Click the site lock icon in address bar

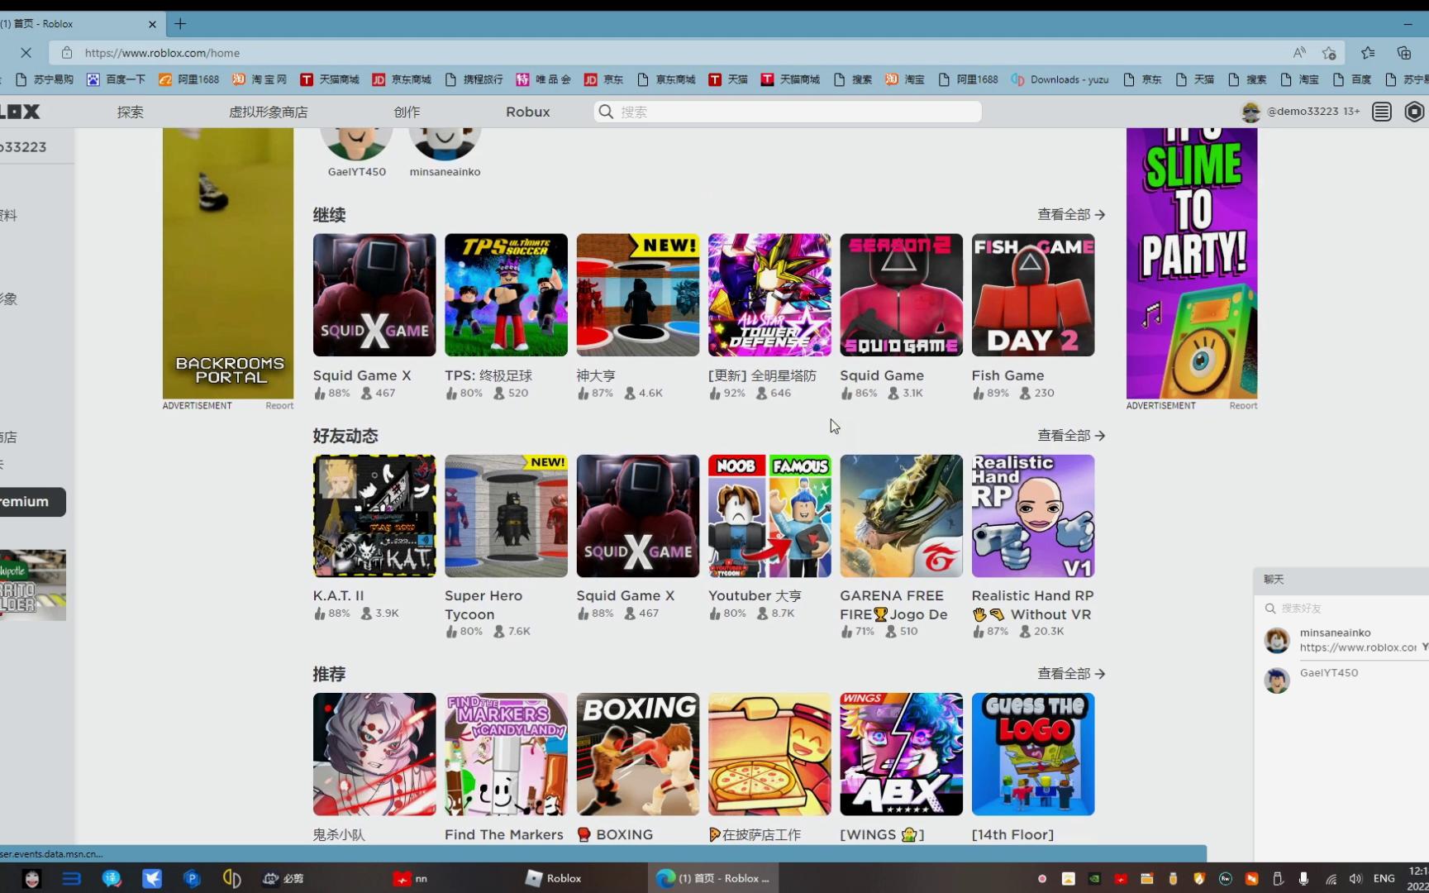click(67, 53)
